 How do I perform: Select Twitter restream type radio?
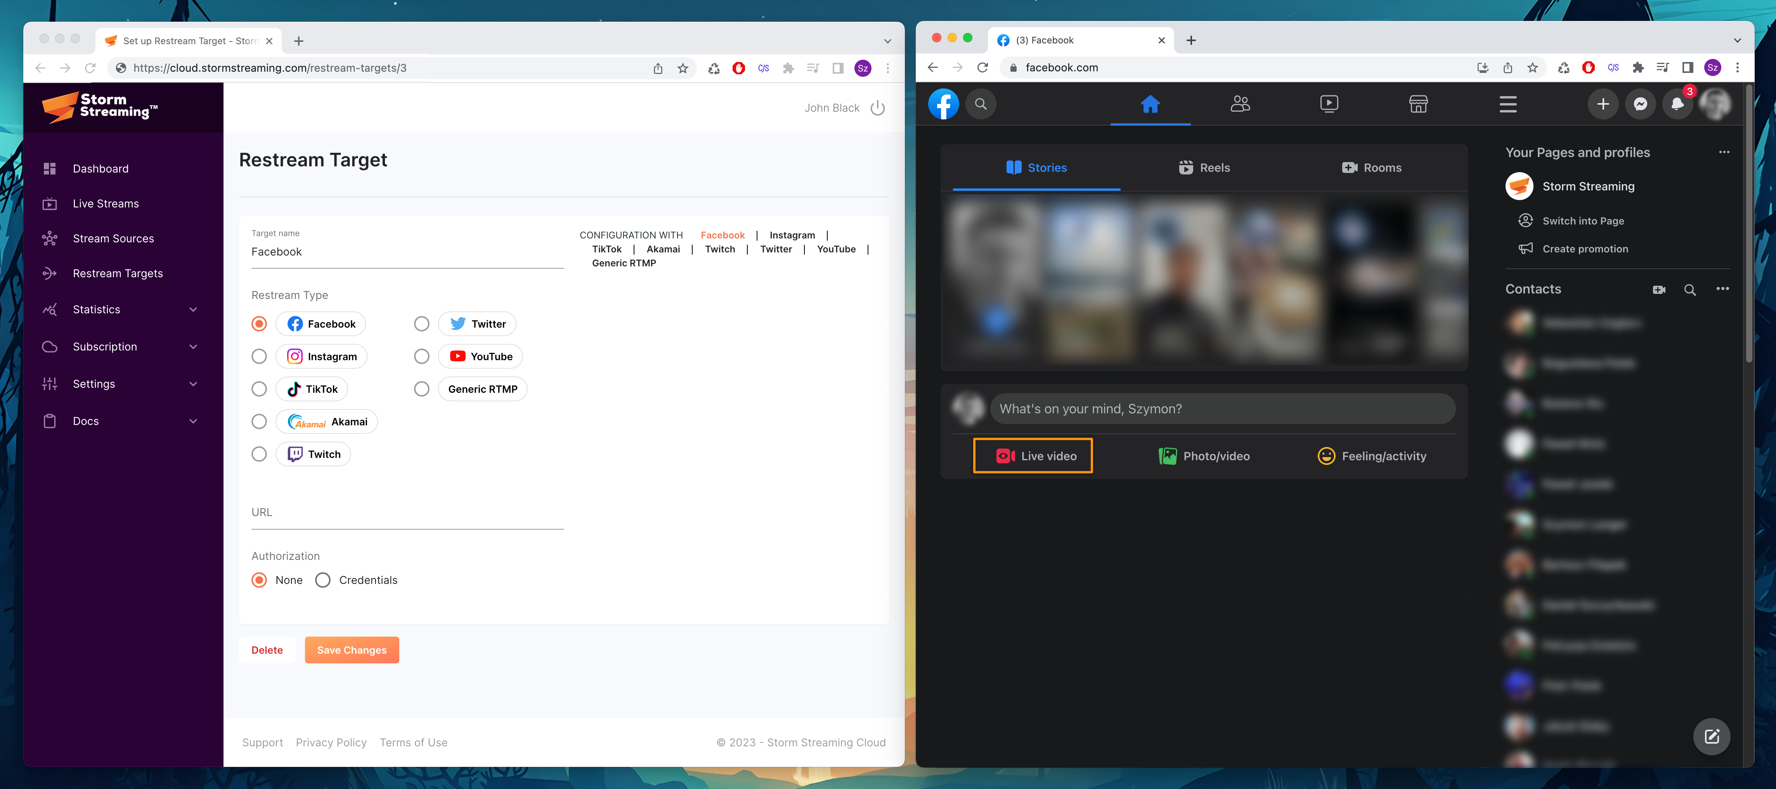pos(421,324)
